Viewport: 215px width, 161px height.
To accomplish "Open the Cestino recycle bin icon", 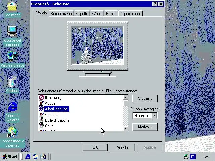I will click(12, 82).
